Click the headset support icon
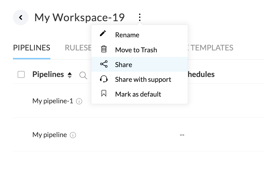This screenshot has width=264, height=169. (x=104, y=79)
